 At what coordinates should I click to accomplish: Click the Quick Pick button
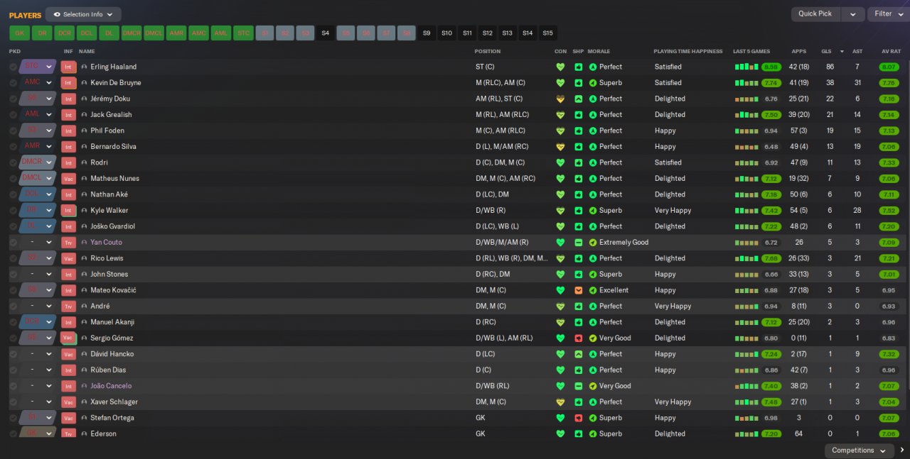point(815,14)
